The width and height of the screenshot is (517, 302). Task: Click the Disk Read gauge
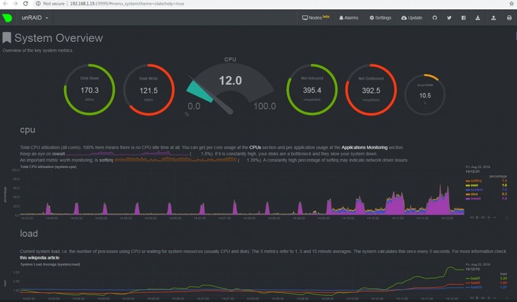click(x=89, y=89)
